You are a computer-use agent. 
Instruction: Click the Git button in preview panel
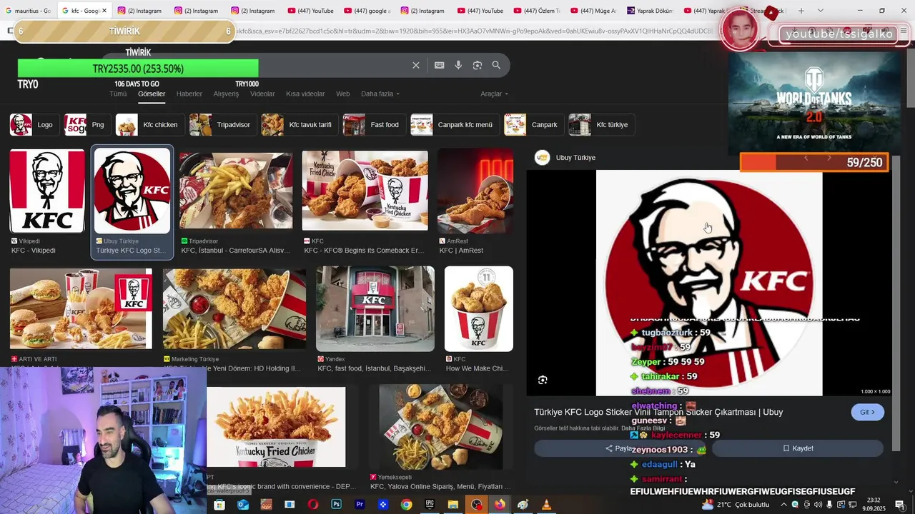[x=868, y=412]
